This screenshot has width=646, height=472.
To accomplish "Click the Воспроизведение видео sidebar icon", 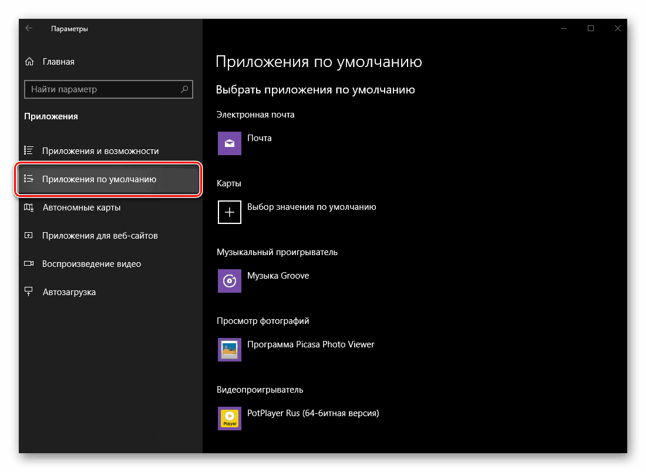I will click(x=29, y=263).
